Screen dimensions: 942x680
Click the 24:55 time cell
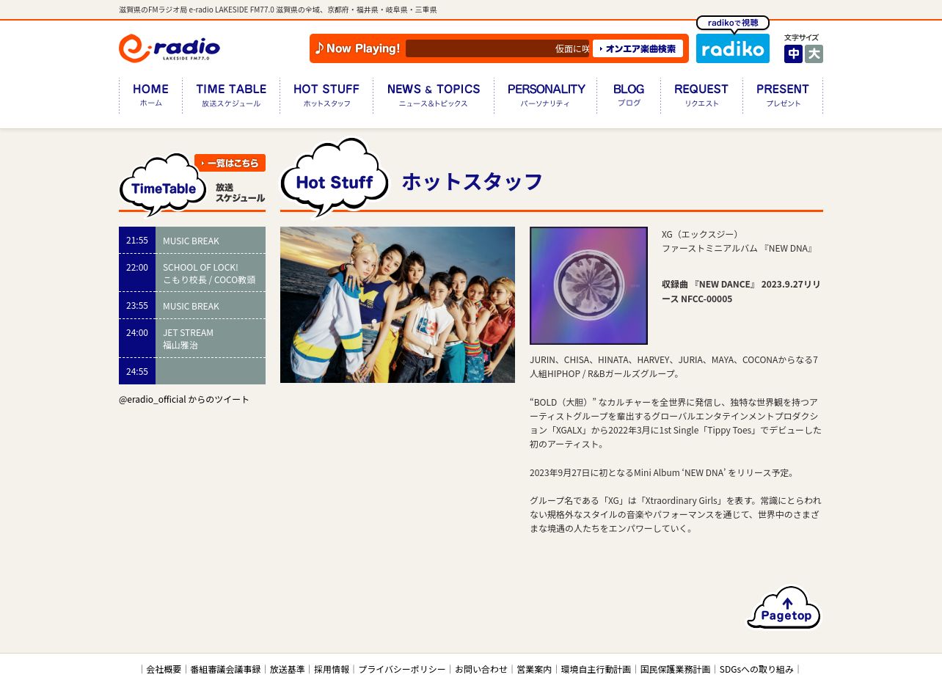(137, 371)
